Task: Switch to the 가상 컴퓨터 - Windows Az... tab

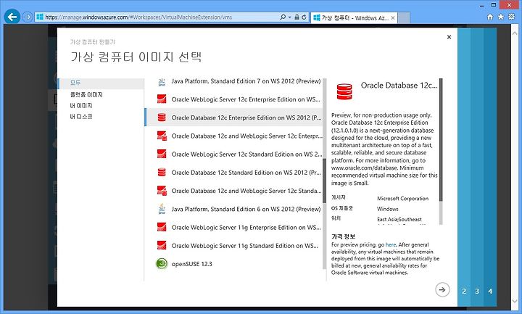Action: (354, 18)
